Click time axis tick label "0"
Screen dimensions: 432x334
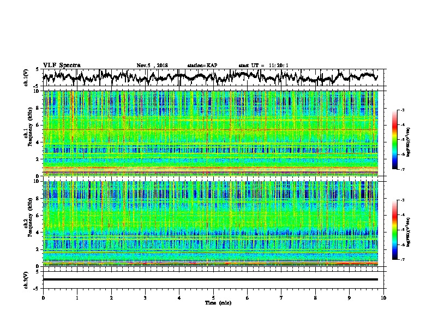pos(43,298)
